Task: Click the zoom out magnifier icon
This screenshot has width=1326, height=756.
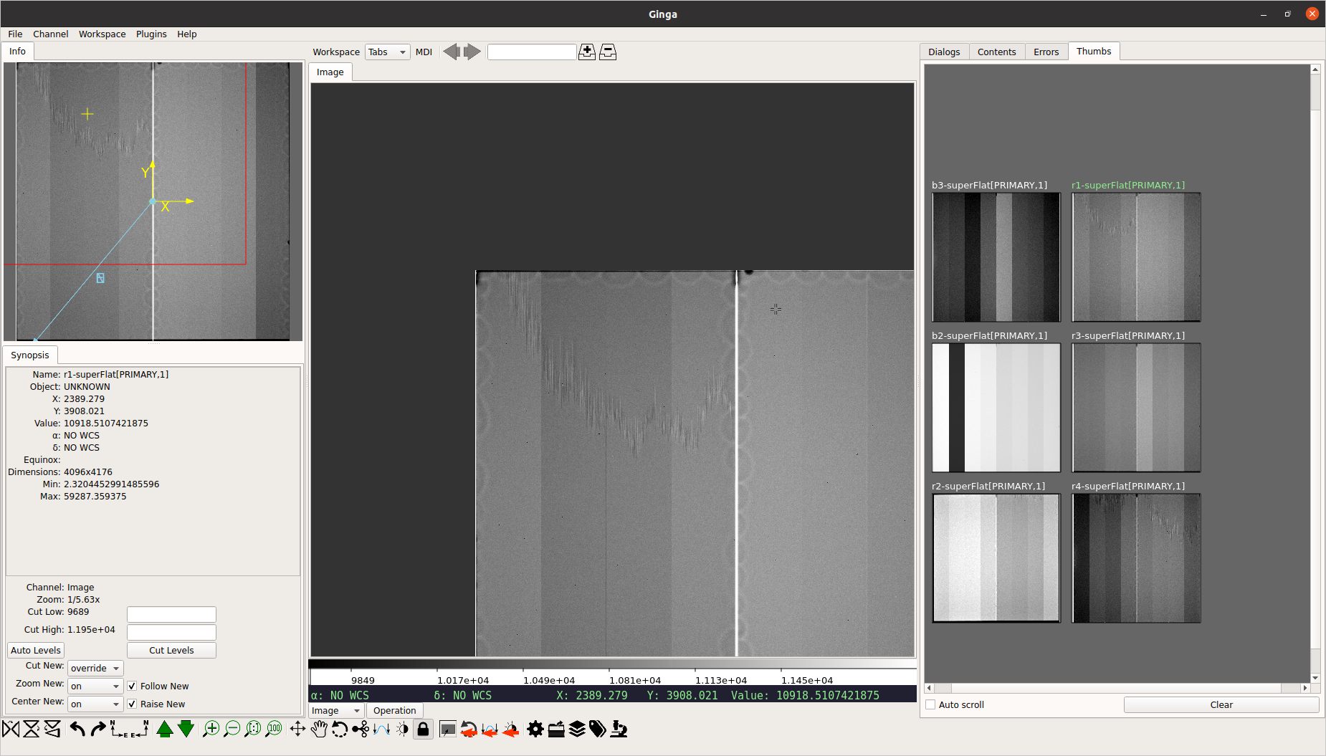Action: [x=232, y=729]
